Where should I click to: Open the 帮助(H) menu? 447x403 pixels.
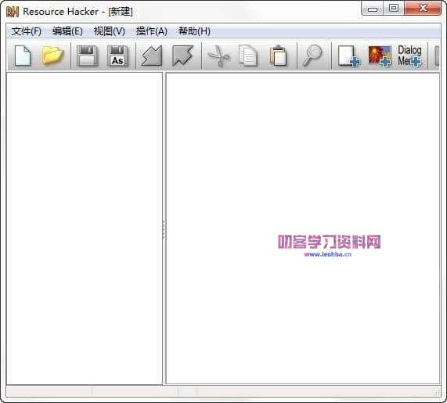click(194, 31)
